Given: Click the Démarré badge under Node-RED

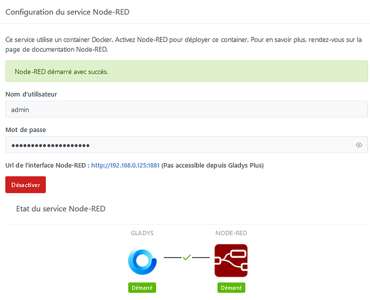Looking at the screenshot, I should tap(231, 288).
